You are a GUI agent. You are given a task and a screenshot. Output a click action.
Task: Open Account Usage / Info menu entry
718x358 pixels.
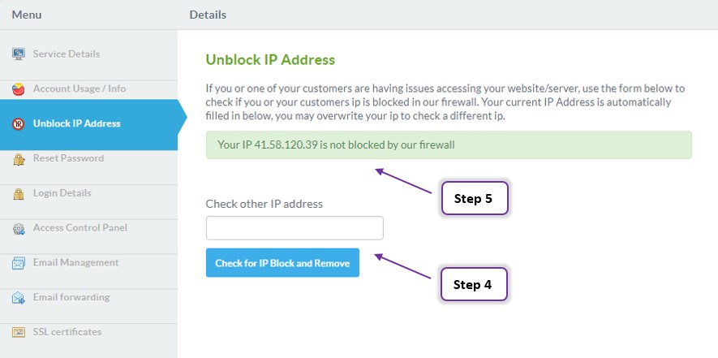click(88, 89)
